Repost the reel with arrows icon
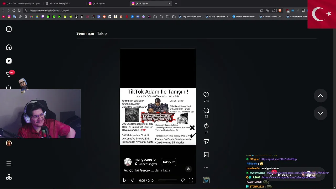336x189 pixels. tap(206, 126)
